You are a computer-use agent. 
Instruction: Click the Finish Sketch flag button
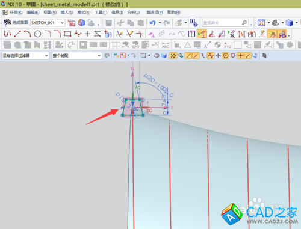[16, 22]
